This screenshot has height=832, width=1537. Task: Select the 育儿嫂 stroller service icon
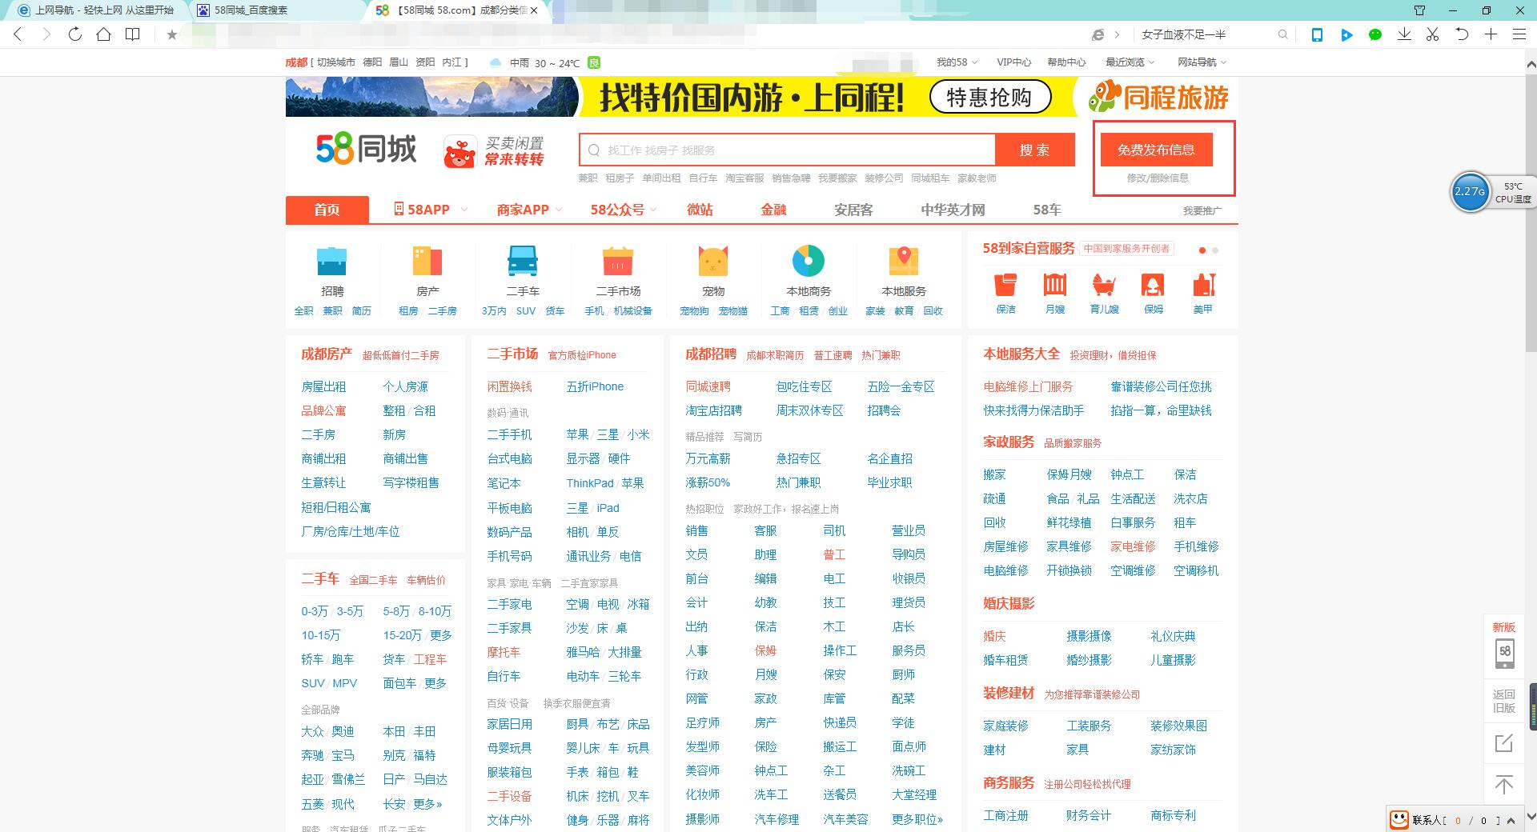[1104, 285]
